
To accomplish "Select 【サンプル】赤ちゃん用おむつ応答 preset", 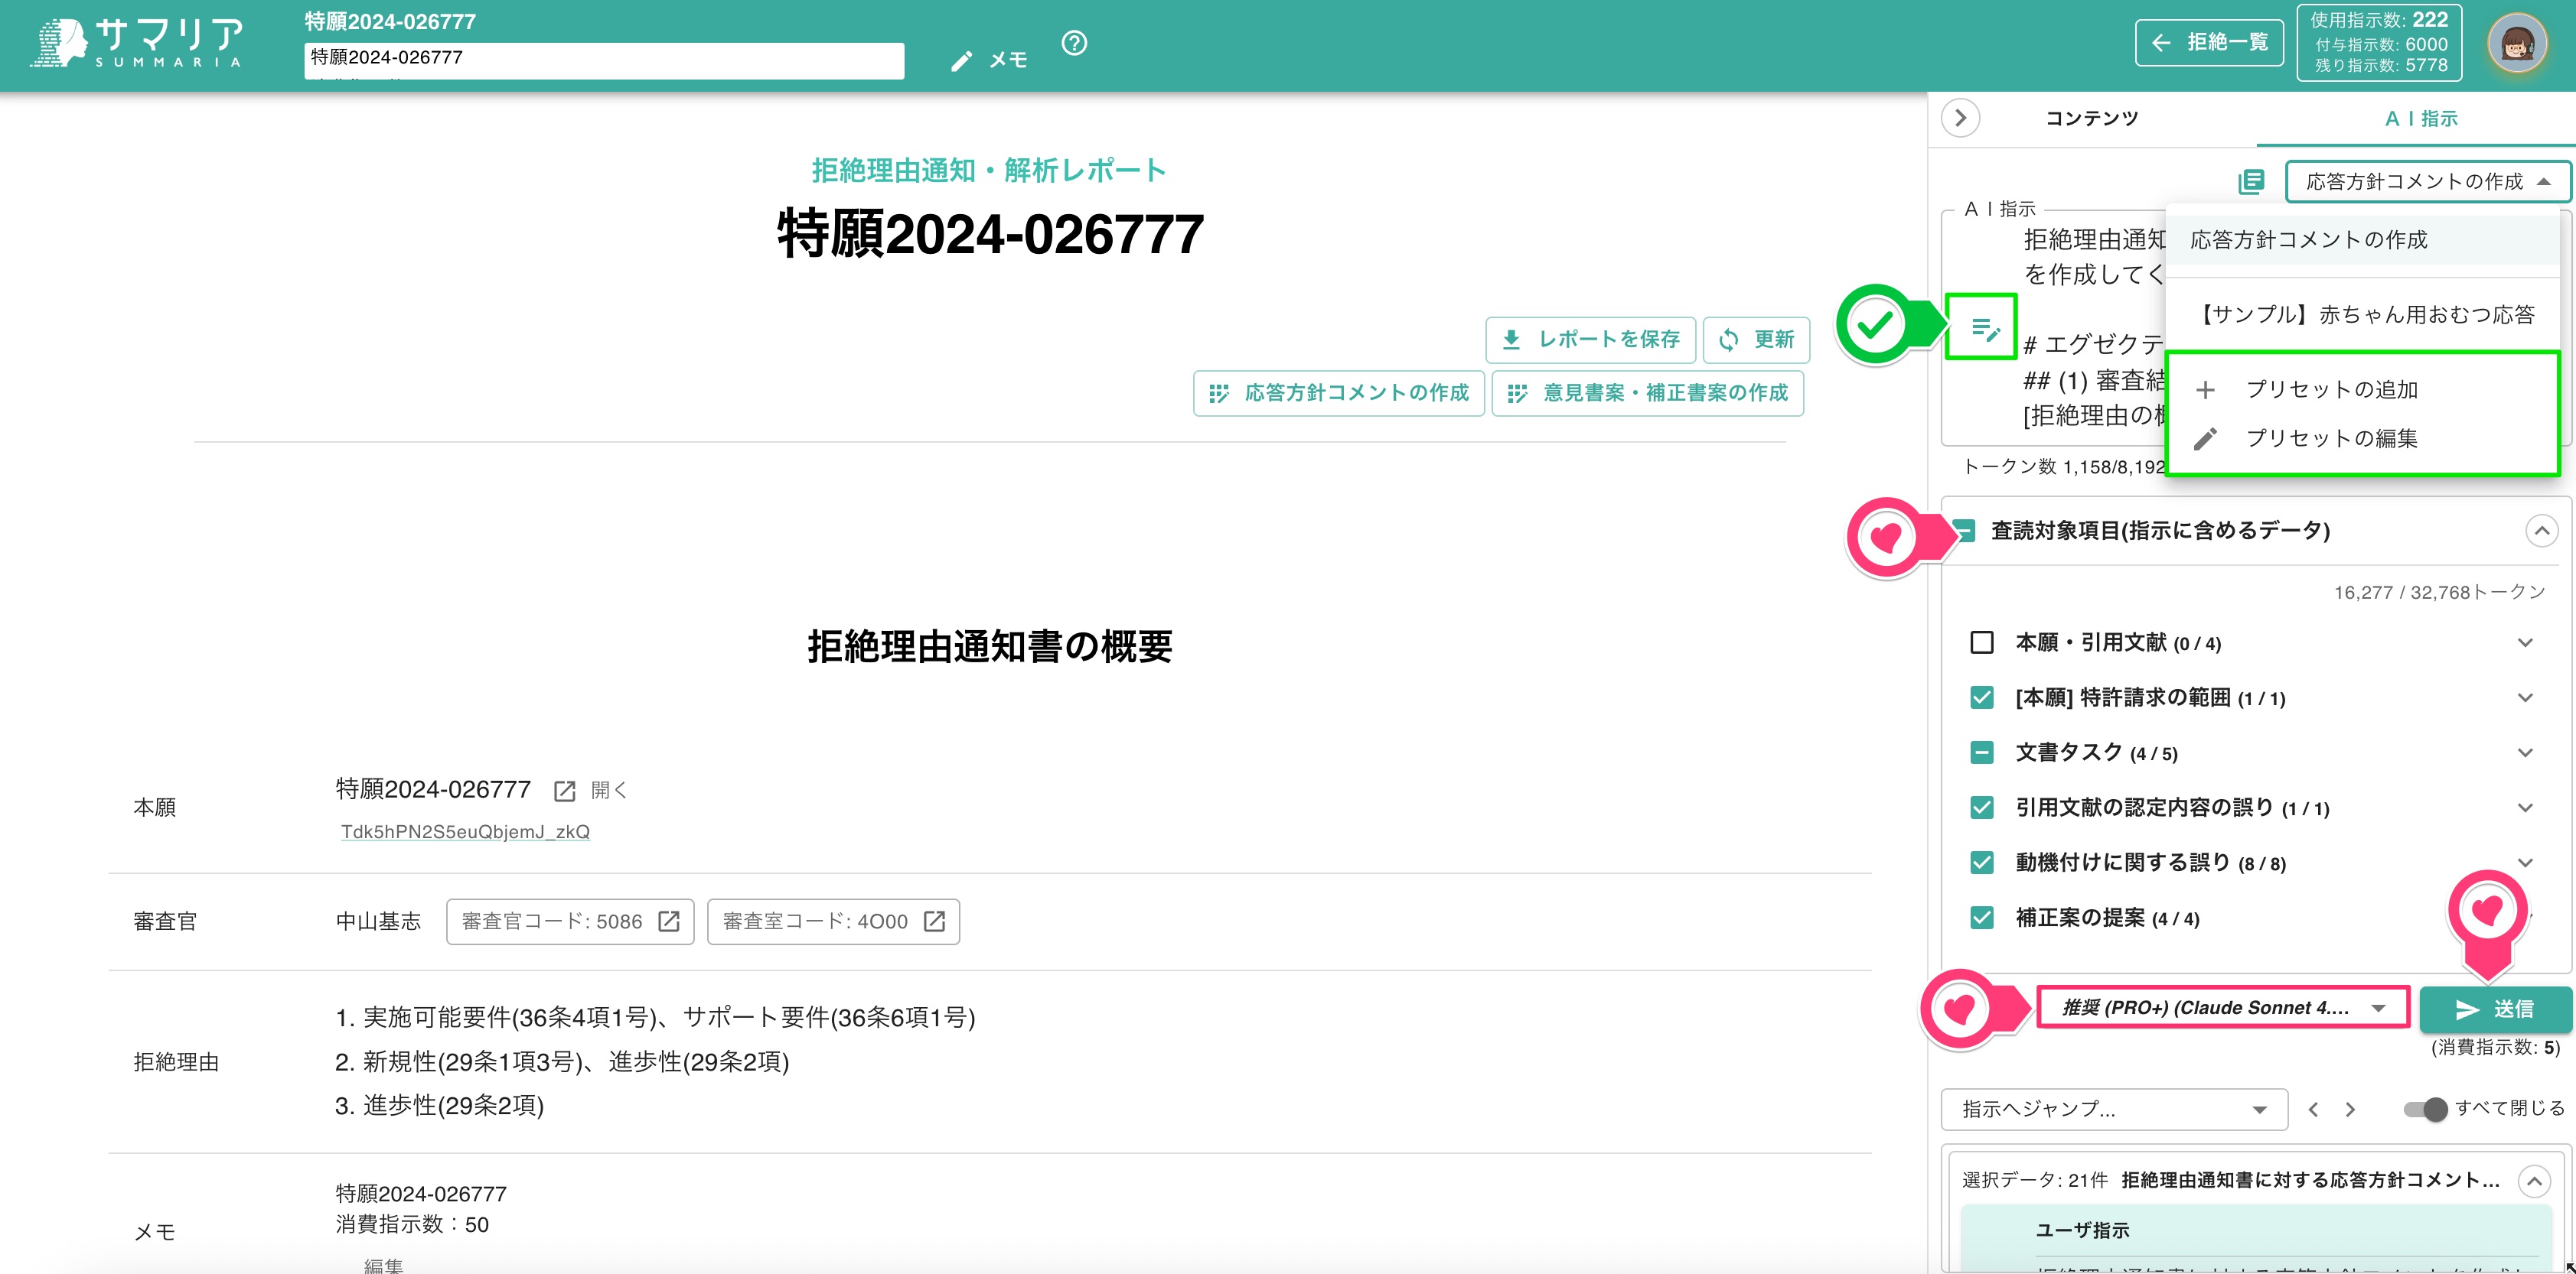I will [2362, 315].
